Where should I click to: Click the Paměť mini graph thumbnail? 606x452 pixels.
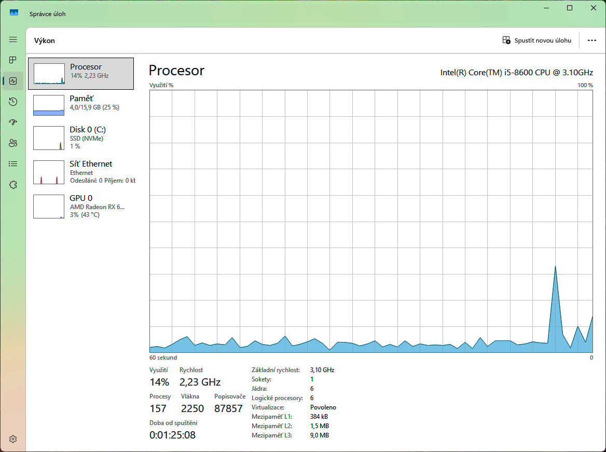click(x=49, y=105)
